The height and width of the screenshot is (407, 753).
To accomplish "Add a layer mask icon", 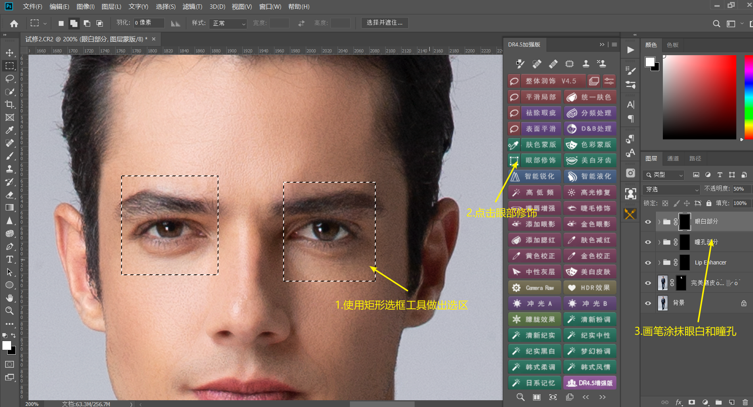I will click(x=692, y=402).
